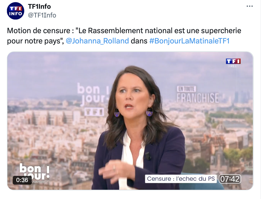Screen dimensions: 261x199
Task: Open the @Johanna_Rolland mention link
Action: (x=97, y=41)
